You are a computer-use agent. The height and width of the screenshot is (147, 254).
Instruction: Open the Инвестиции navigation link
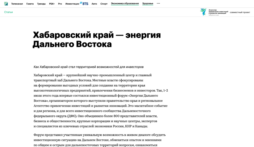coord(72,4)
